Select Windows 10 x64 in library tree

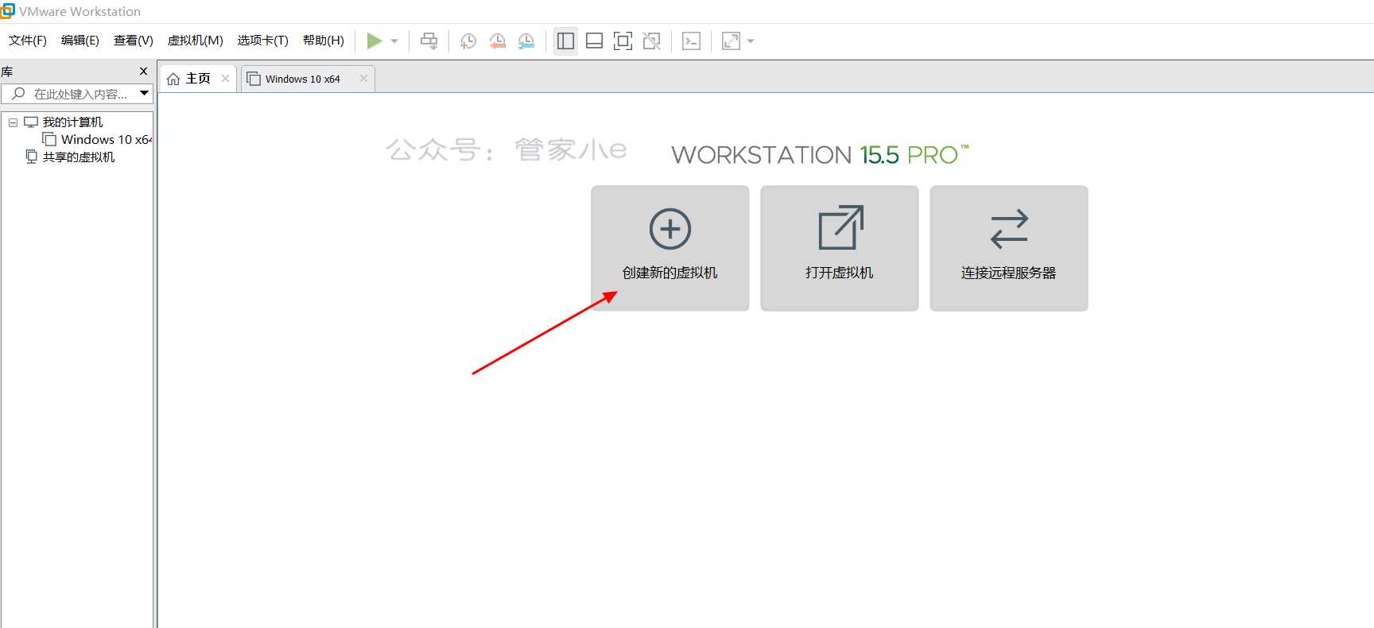[106, 139]
